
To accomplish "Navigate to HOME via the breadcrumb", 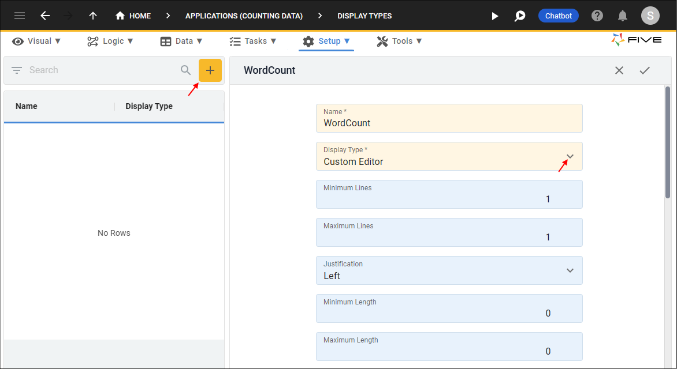I will [x=133, y=16].
